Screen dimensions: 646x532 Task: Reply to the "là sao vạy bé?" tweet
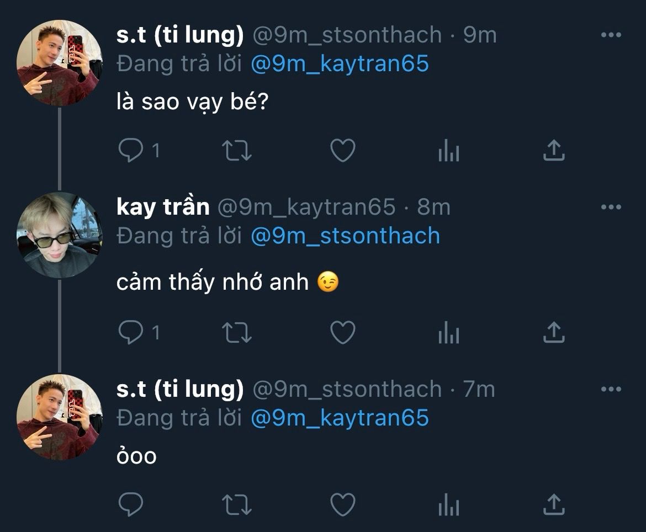click(x=131, y=150)
